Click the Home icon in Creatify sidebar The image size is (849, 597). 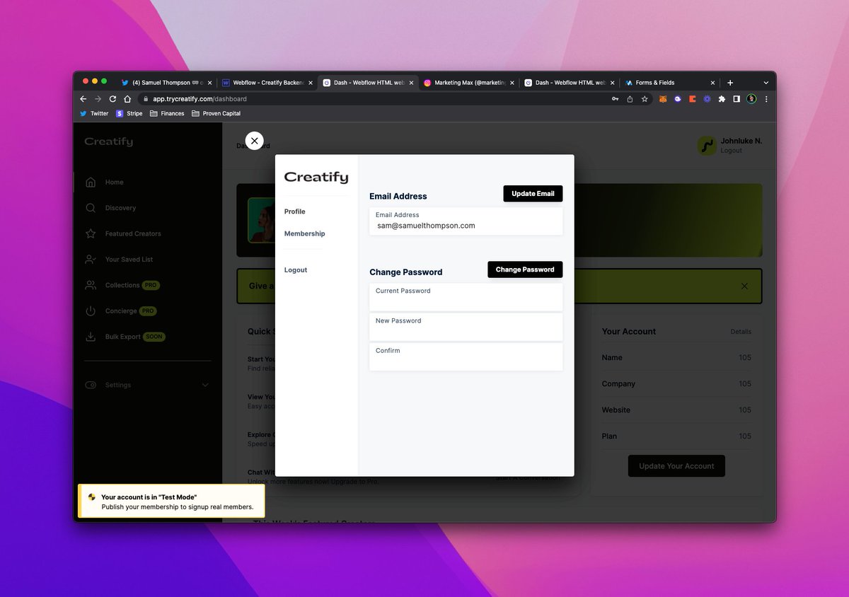pos(91,182)
